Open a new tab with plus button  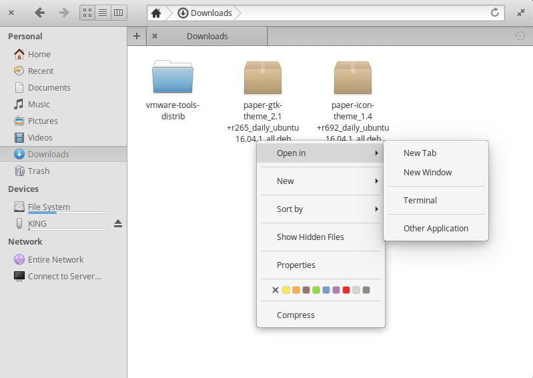pyautogui.click(x=137, y=36)
